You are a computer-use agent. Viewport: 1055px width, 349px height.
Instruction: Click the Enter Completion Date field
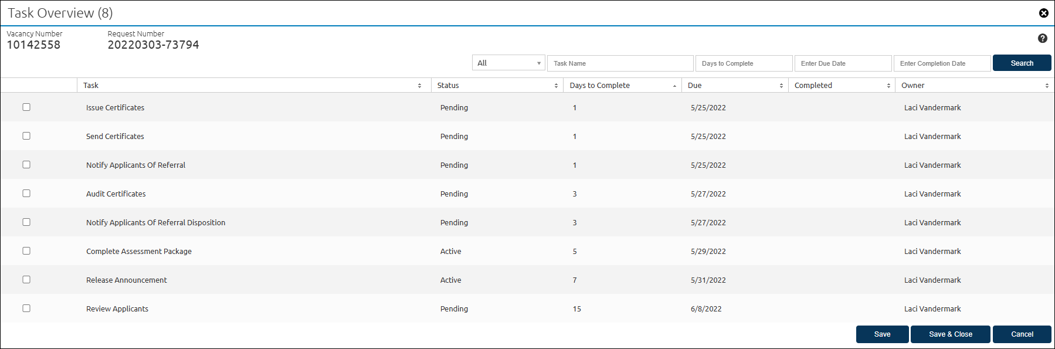[942, 63]
